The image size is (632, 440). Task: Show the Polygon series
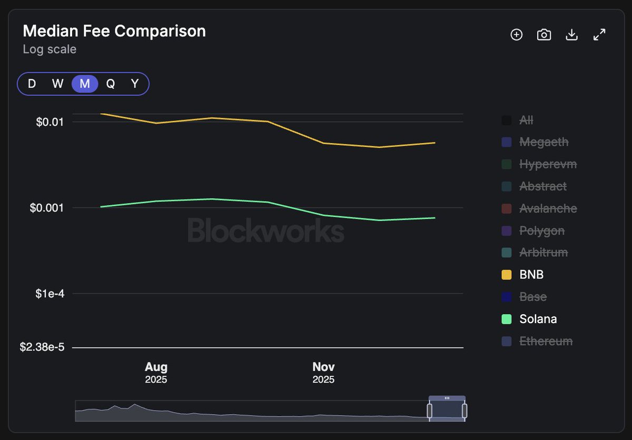[533, 231]
